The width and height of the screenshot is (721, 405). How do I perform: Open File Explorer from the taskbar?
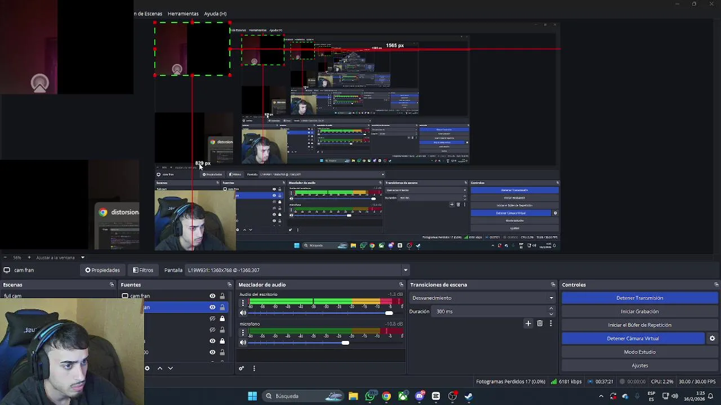click(x=353, y=396)
